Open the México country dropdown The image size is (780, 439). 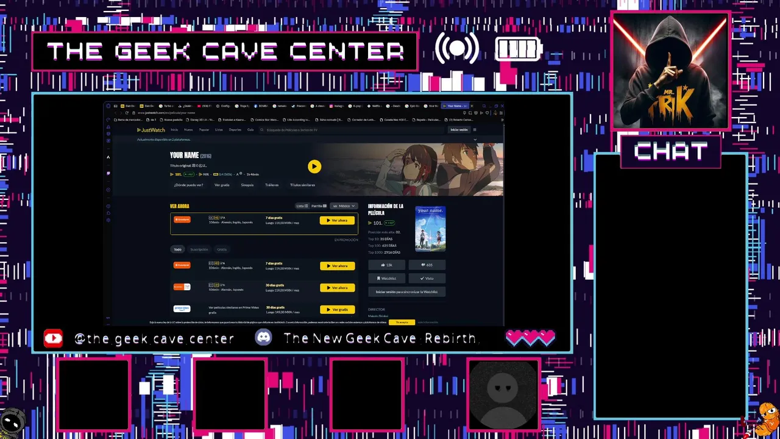coord(344,206)
